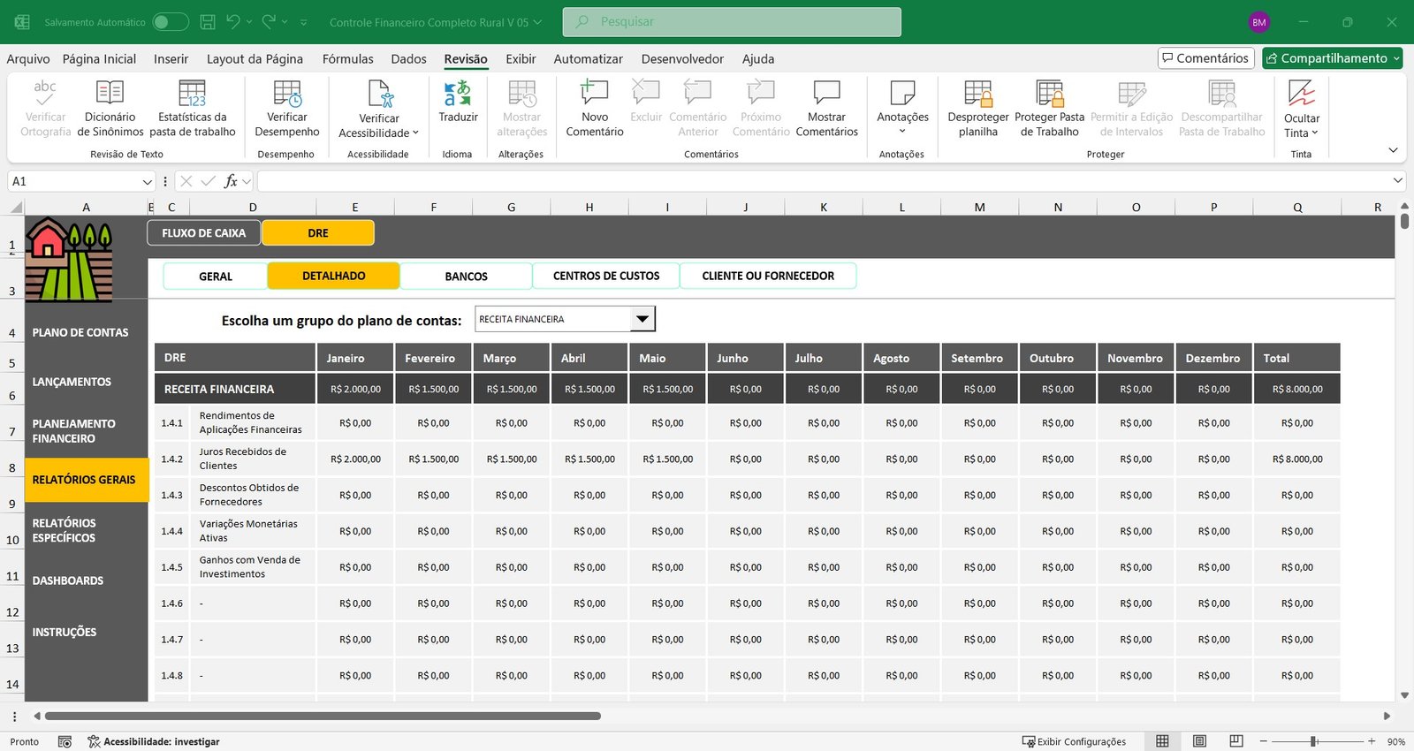This screenshot has height=751, width=1414.
Task: Click the Compartilhamento button
Action: [1332, 58]
